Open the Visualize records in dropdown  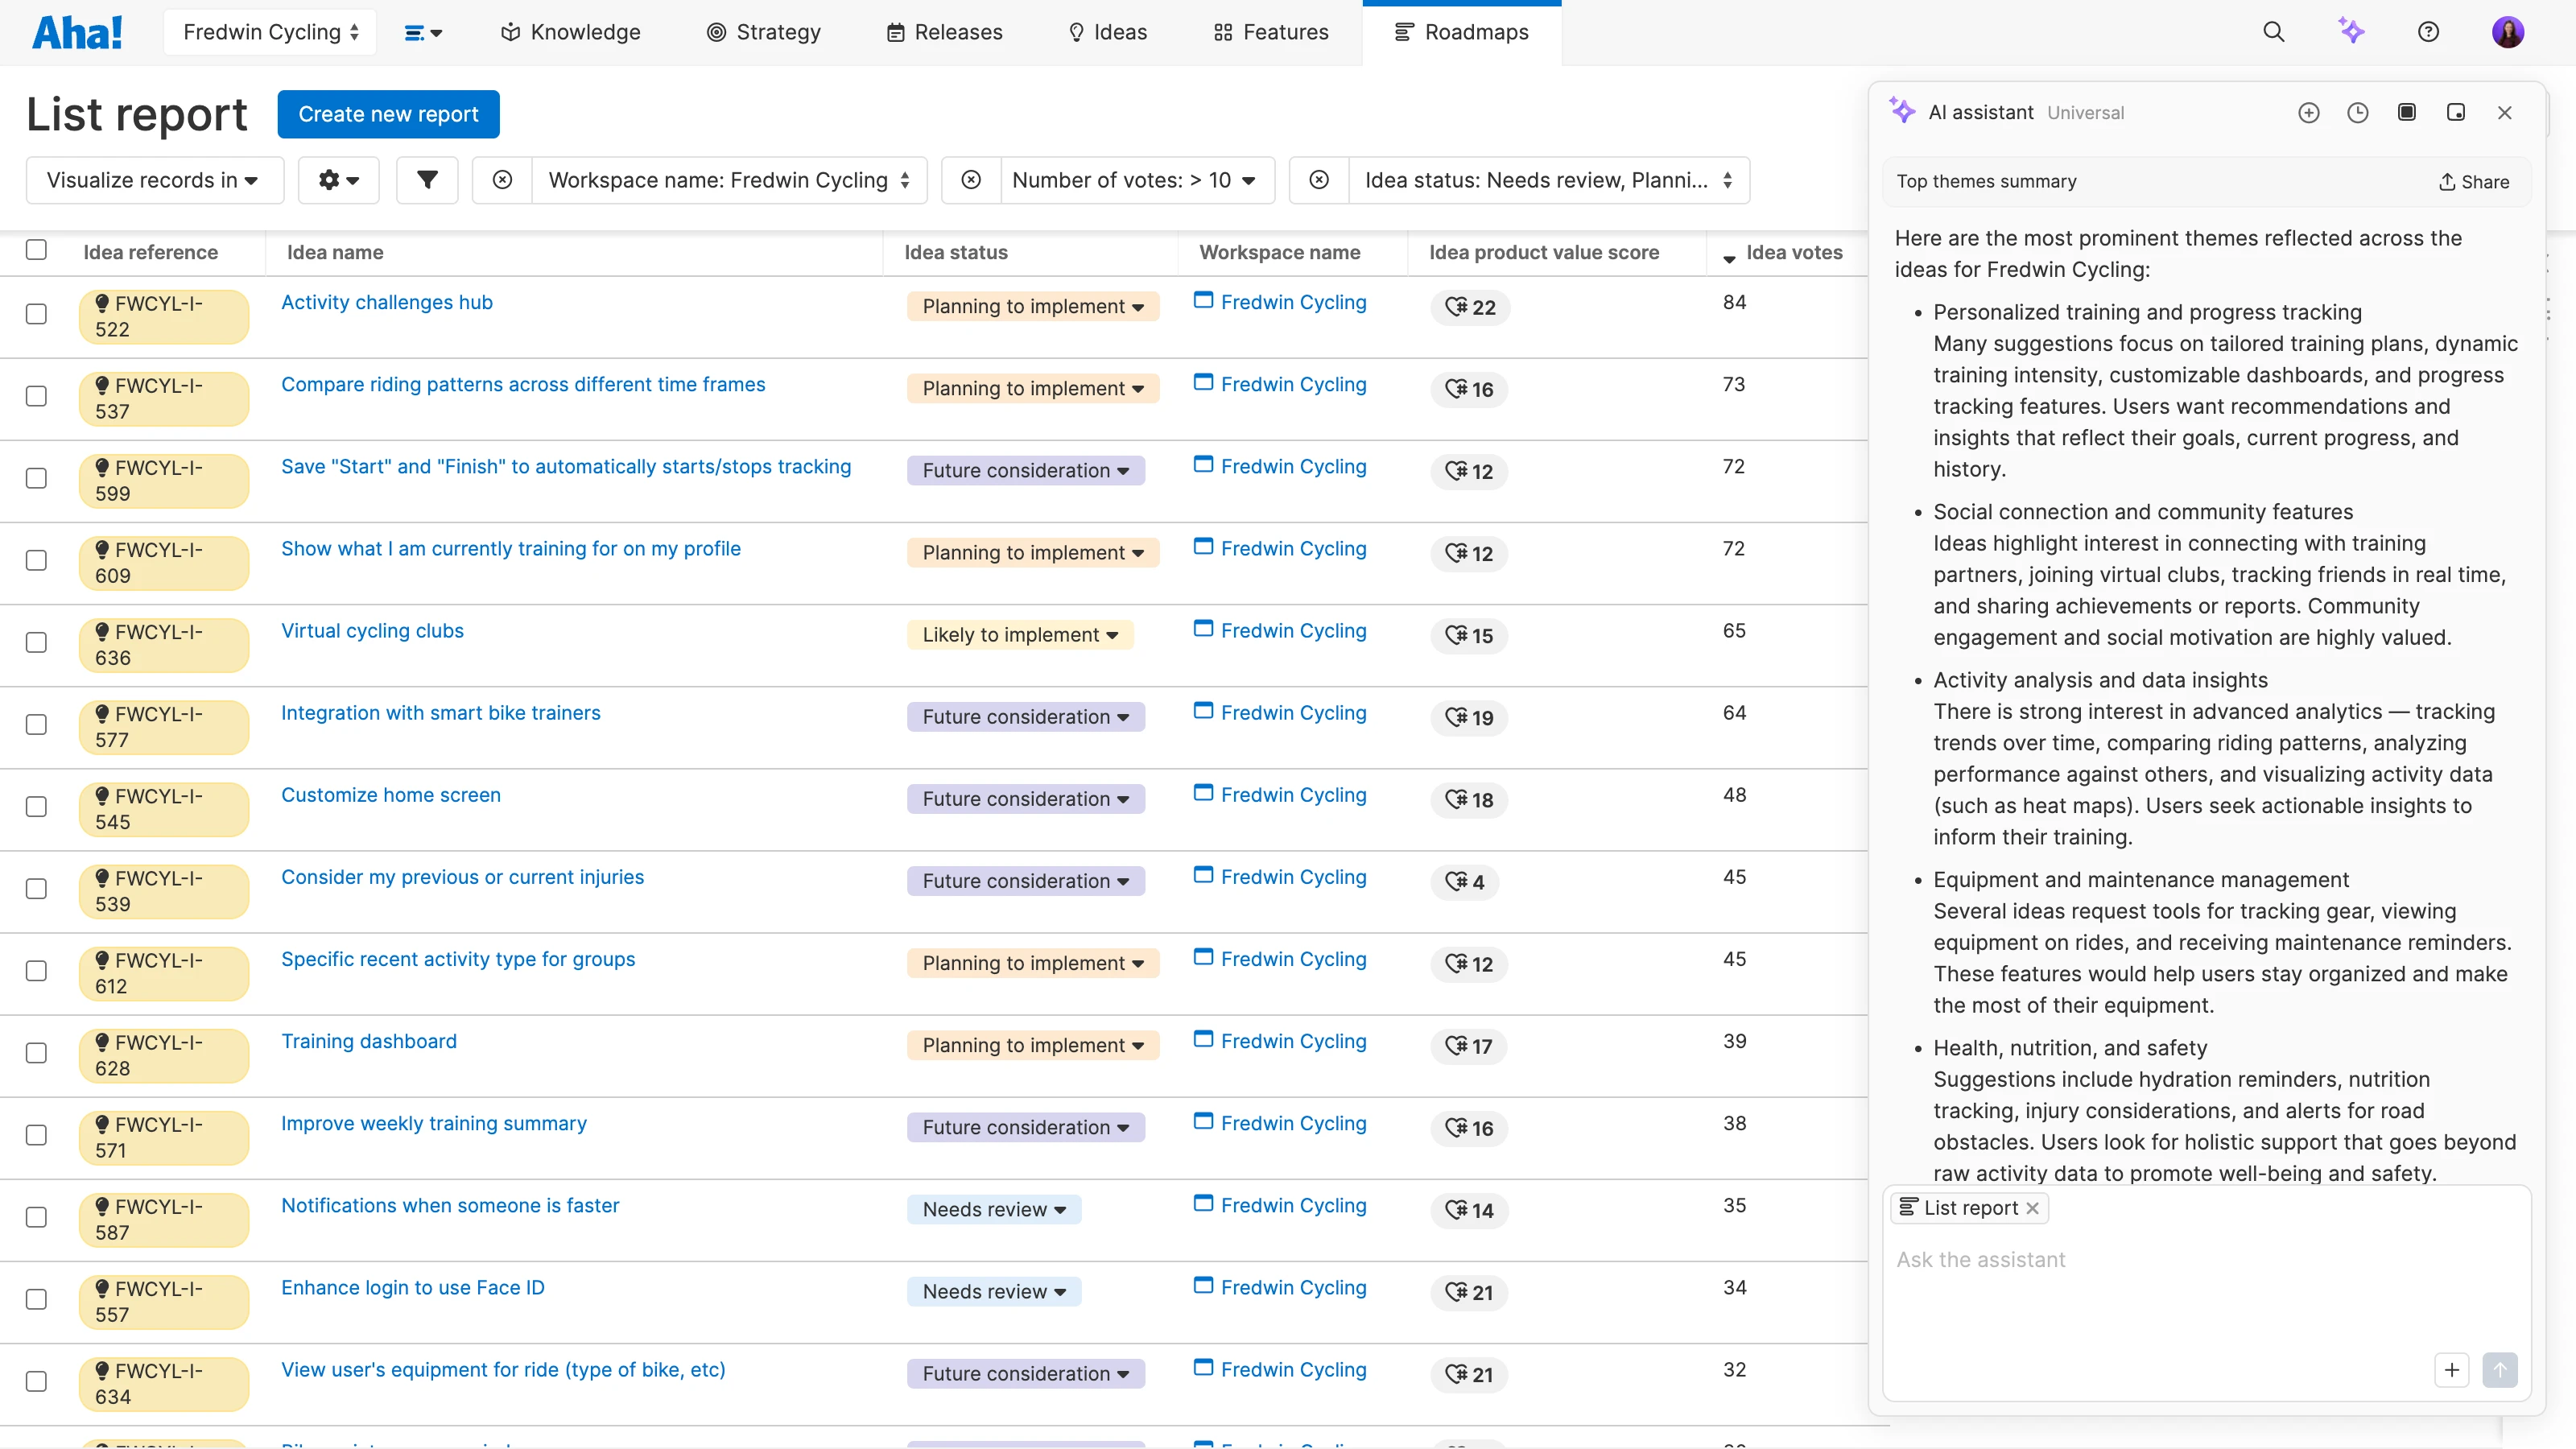[155, 180]
